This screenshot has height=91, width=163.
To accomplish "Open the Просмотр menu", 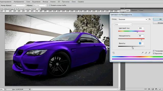I will point(66,2).
